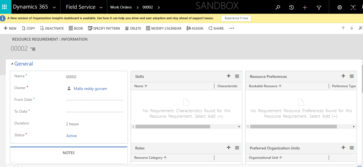363x167 pixels.
Task: Click Book in the command bar
Action: (x=76, y=28)
